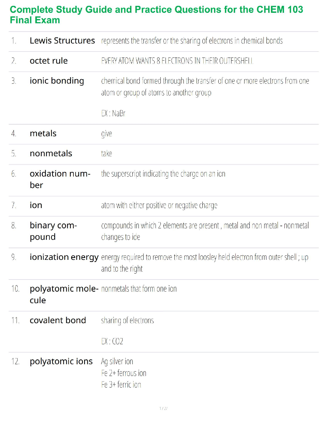Select the "ionic bonding" term
The image size is (327, 423).
click(x=57, y=81)
